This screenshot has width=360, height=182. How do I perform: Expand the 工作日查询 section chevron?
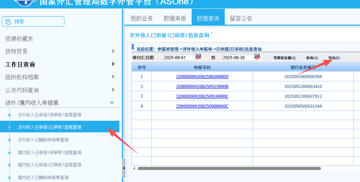[113, 64]
